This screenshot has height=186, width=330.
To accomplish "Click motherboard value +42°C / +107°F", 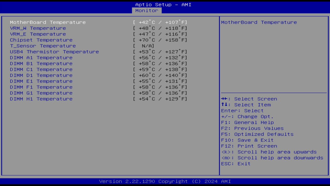I will click(x=160, y=22).
